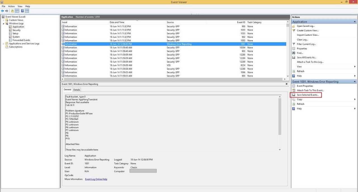
Task: Open log Properties from Actions pane
Action: click(302, 49)
